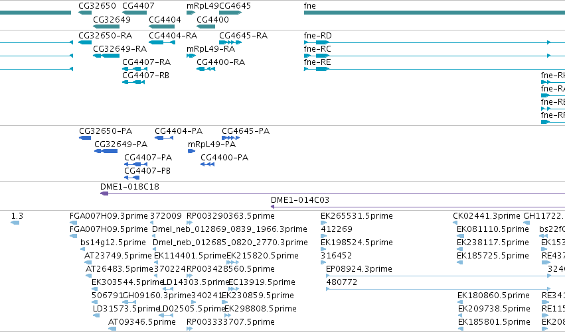Click the CG4400 gene label
The image size is (565, 332).
(x=212, y=20)
